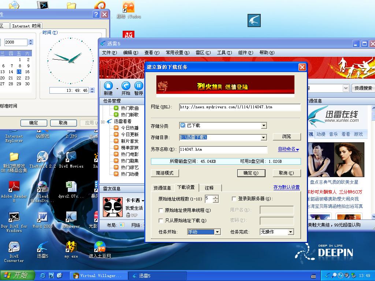Select 今日热播 in the task tree
Screen dimensions: 375x281
click(x=130, y=128)
